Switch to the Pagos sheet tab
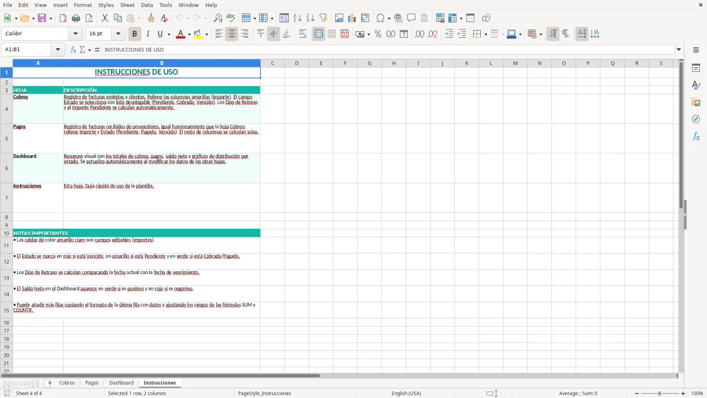 coord(92,383)
